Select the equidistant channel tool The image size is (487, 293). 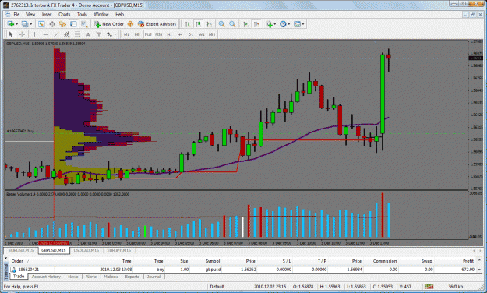point(66,34)
